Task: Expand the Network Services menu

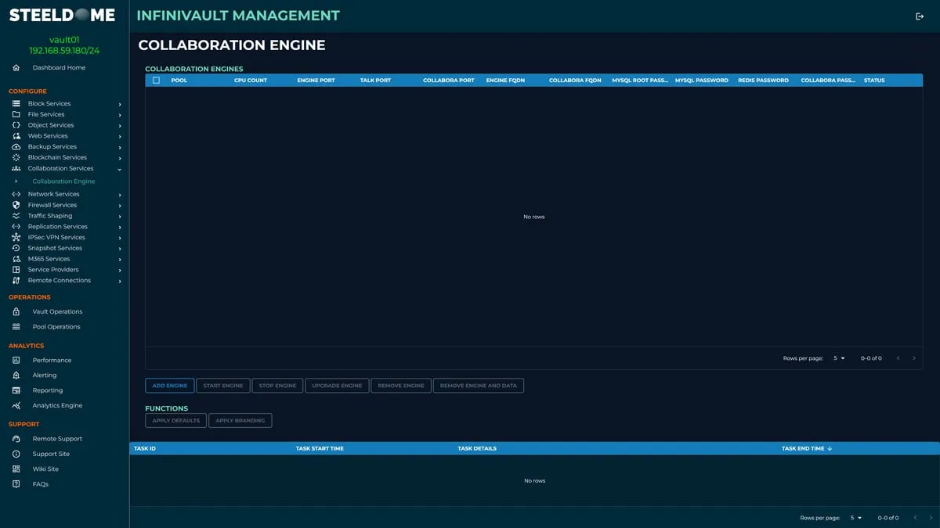Action: click(x=120, y=193)
